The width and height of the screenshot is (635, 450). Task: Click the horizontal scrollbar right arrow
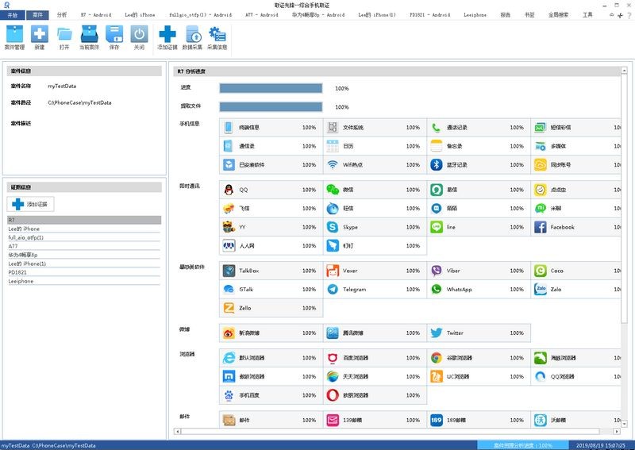[x=617, y=432]
